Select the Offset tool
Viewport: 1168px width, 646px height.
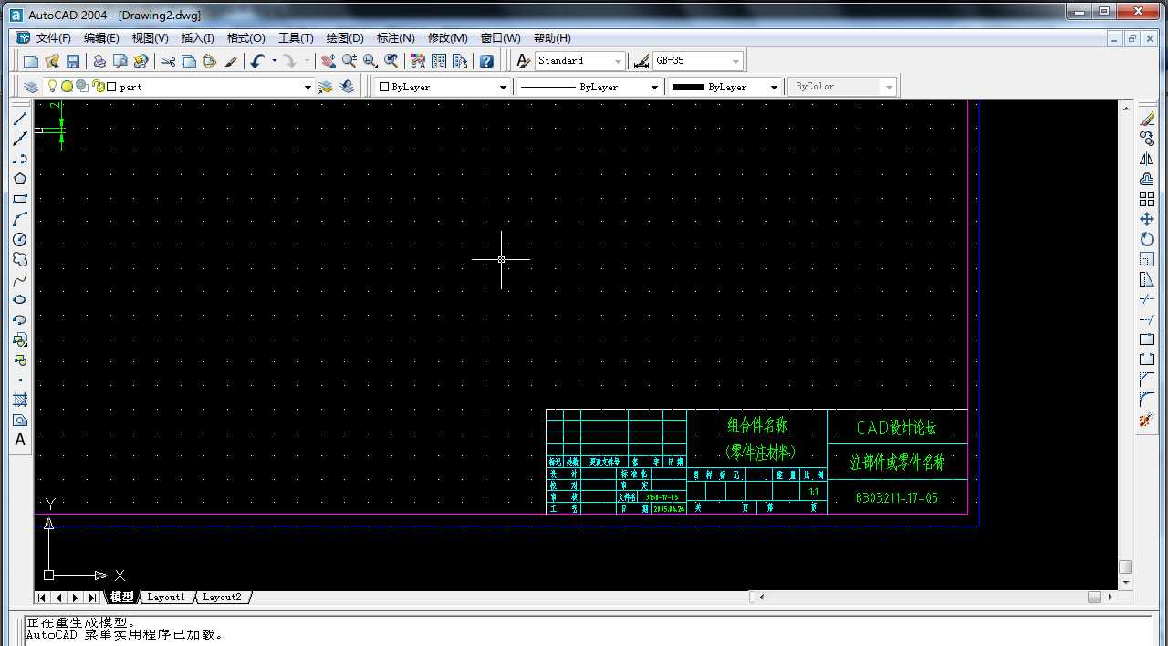pyautogui.click(x=1147, y=179)
